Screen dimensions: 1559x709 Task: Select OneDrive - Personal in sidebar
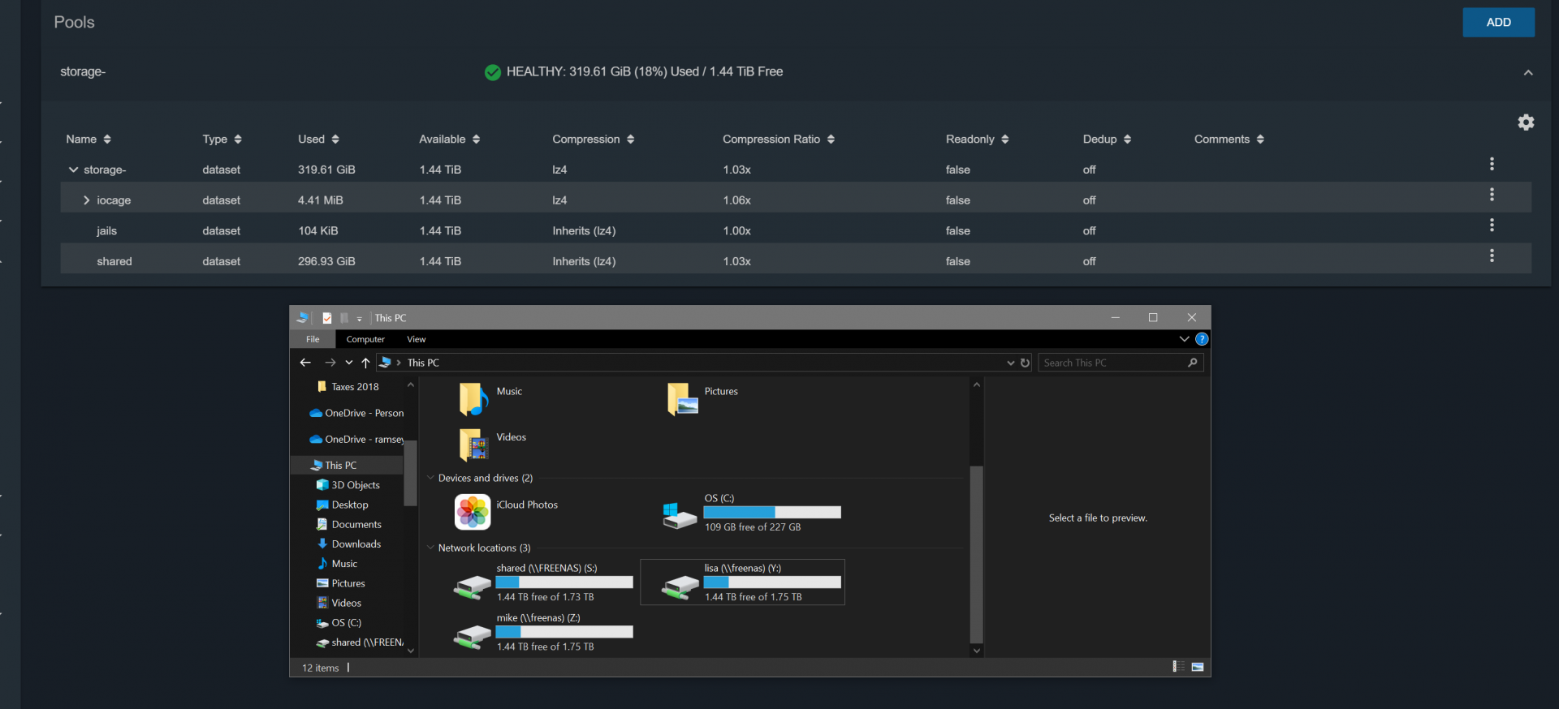pos(356,413)
